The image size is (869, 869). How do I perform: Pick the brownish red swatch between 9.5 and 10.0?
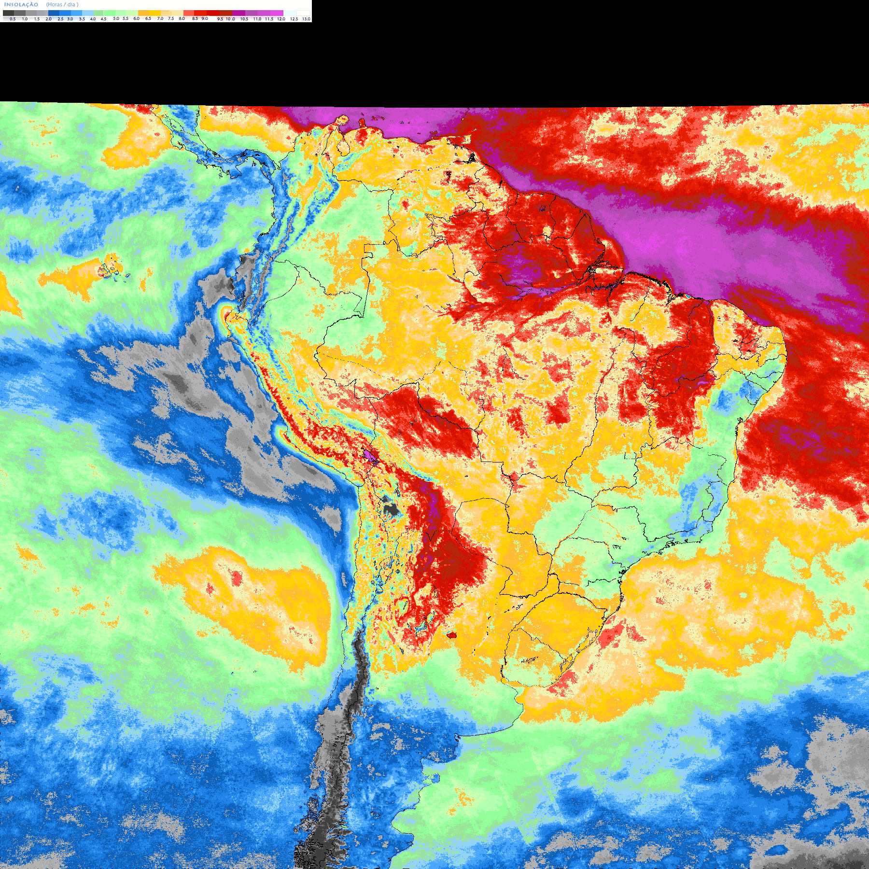pyautogui.click(x=226, y=13)
